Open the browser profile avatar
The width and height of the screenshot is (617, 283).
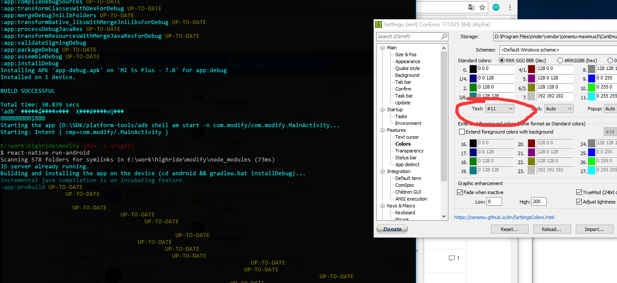click(496, 7)
